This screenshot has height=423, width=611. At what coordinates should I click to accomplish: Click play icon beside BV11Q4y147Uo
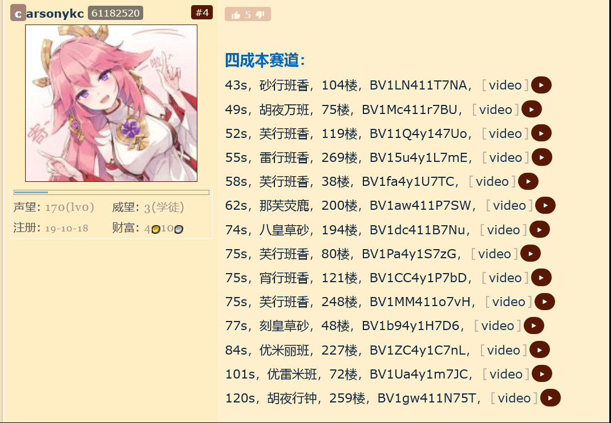(x=541, y=133)
